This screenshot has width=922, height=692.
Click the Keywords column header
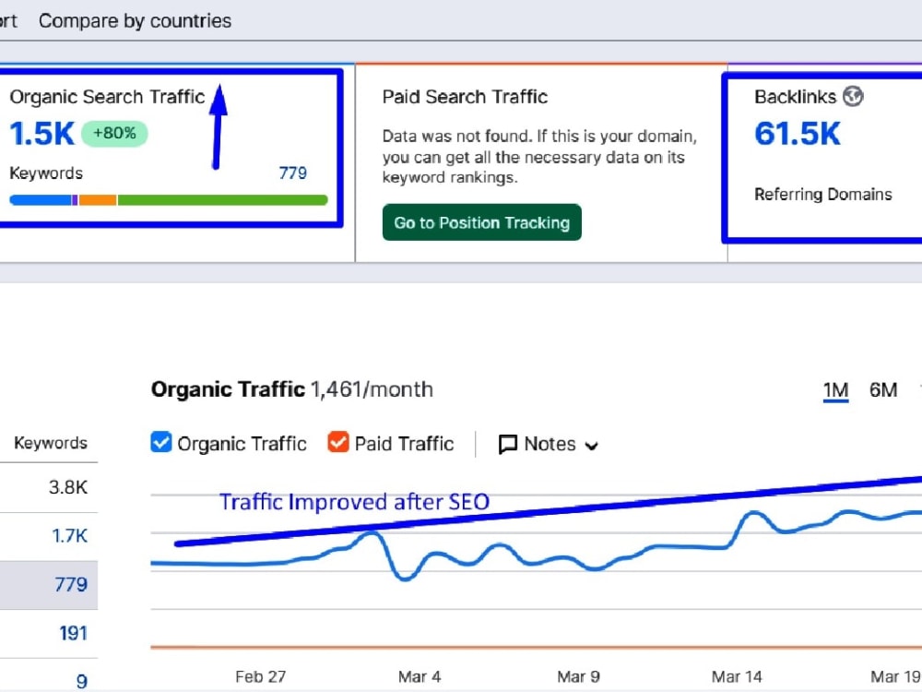(x=51, y=443)
